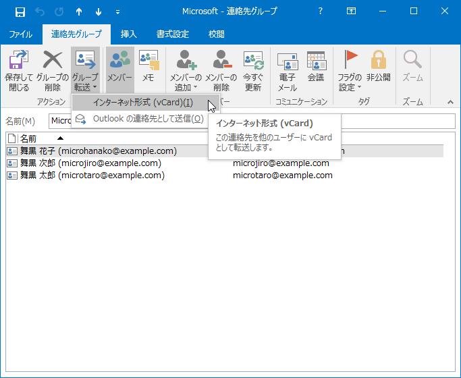
Task: Maximize the contact group window
Action: [x=414, y=11]
